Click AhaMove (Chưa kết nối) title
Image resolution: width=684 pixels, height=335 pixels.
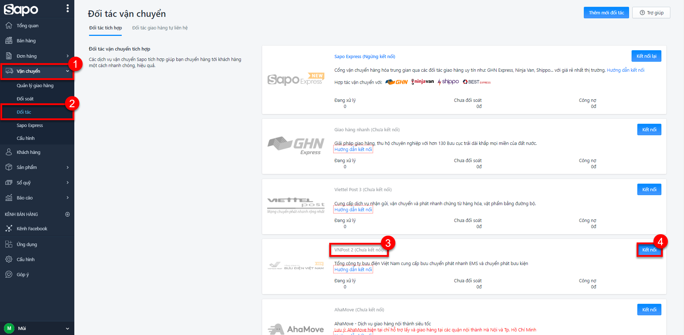tap(359, 310)
